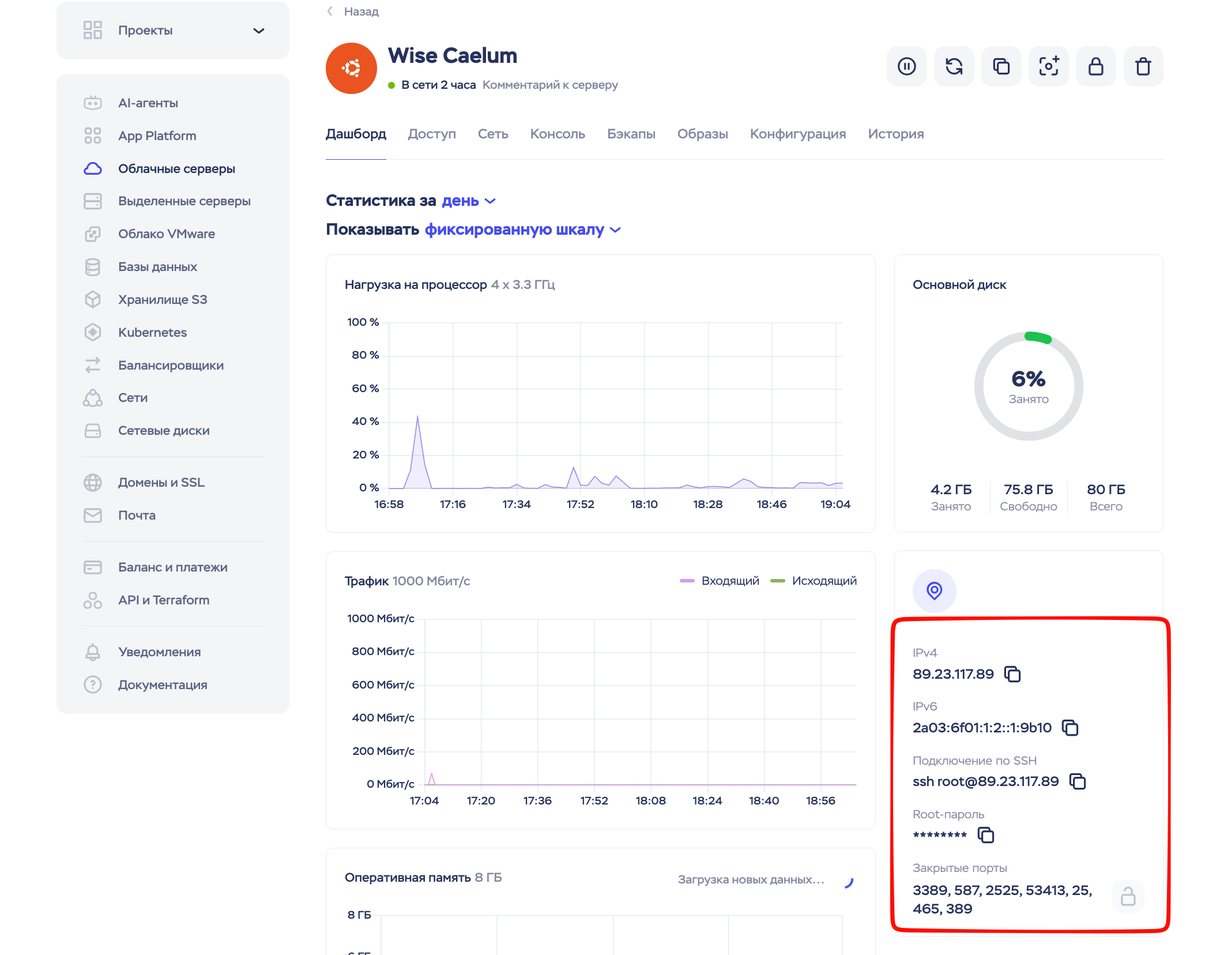1205x955 pixels.
Task: Open Kubernetes in the sidebar
Action: click(x=152, y=332)
